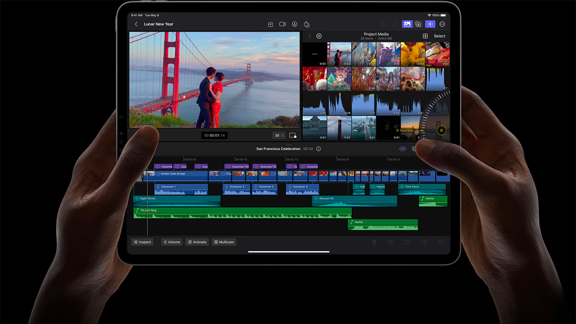Tap the Wi-Fi status icon
This screenshot has width=576, height=324.
click(x=429, y=15)
